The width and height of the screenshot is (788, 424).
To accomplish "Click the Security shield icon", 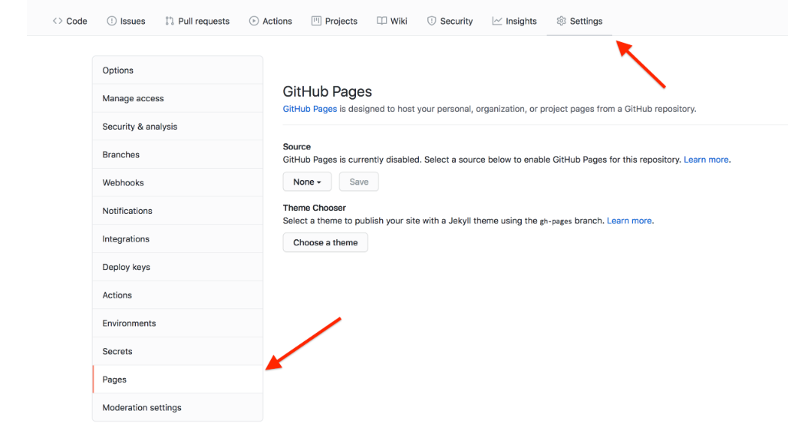I will coord(431,21).
